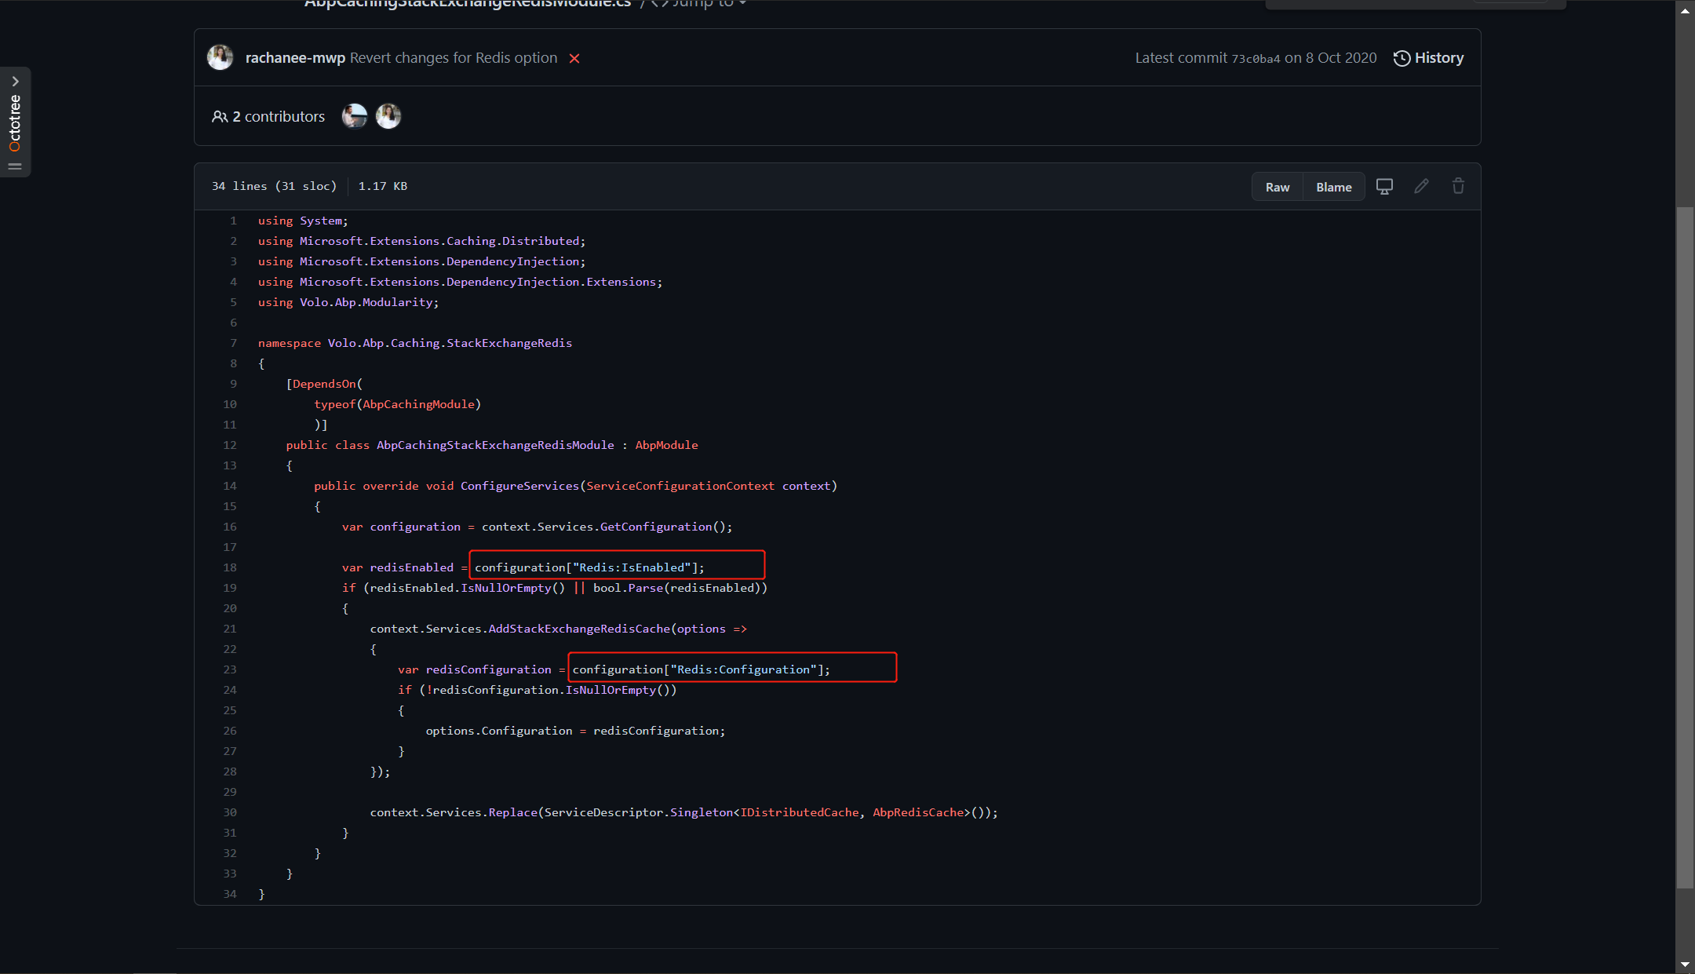The width and height of the screenshot is (1695, 974).
Task: Click AbpRedisCache type name
Action: pyautogui.click(x=918, y=812)
